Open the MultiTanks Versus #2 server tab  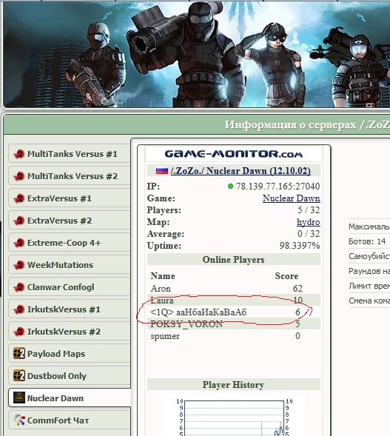(70, 176)
